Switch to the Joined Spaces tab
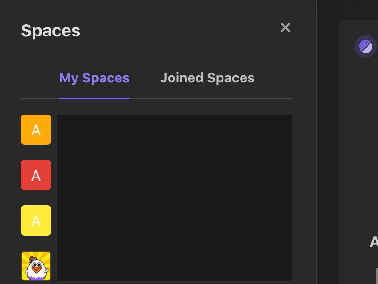This screenshot has height=284, width=378. (207, 78)
